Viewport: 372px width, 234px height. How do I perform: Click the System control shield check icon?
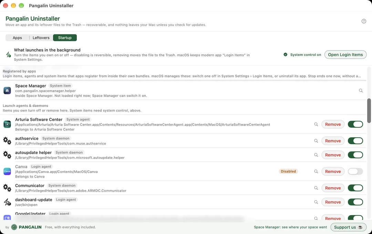coord(286,55)
